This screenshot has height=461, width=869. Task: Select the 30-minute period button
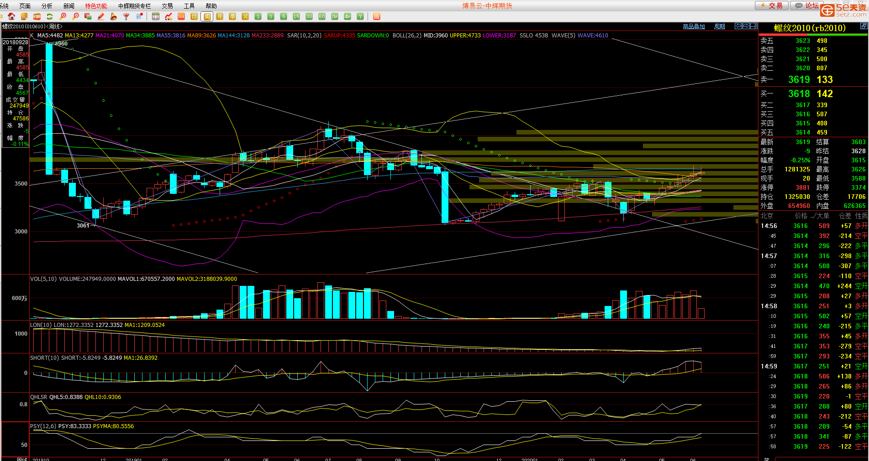309,16
